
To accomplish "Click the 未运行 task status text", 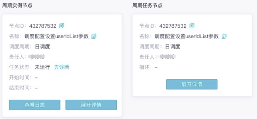I will (x=42, y=67).
